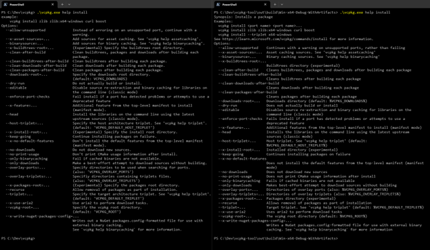The width and height of the screenshot is (430, 250).
Task: Expand the profile dropdown in the vcpkg-tool terminal
Action: coord(282,4)
